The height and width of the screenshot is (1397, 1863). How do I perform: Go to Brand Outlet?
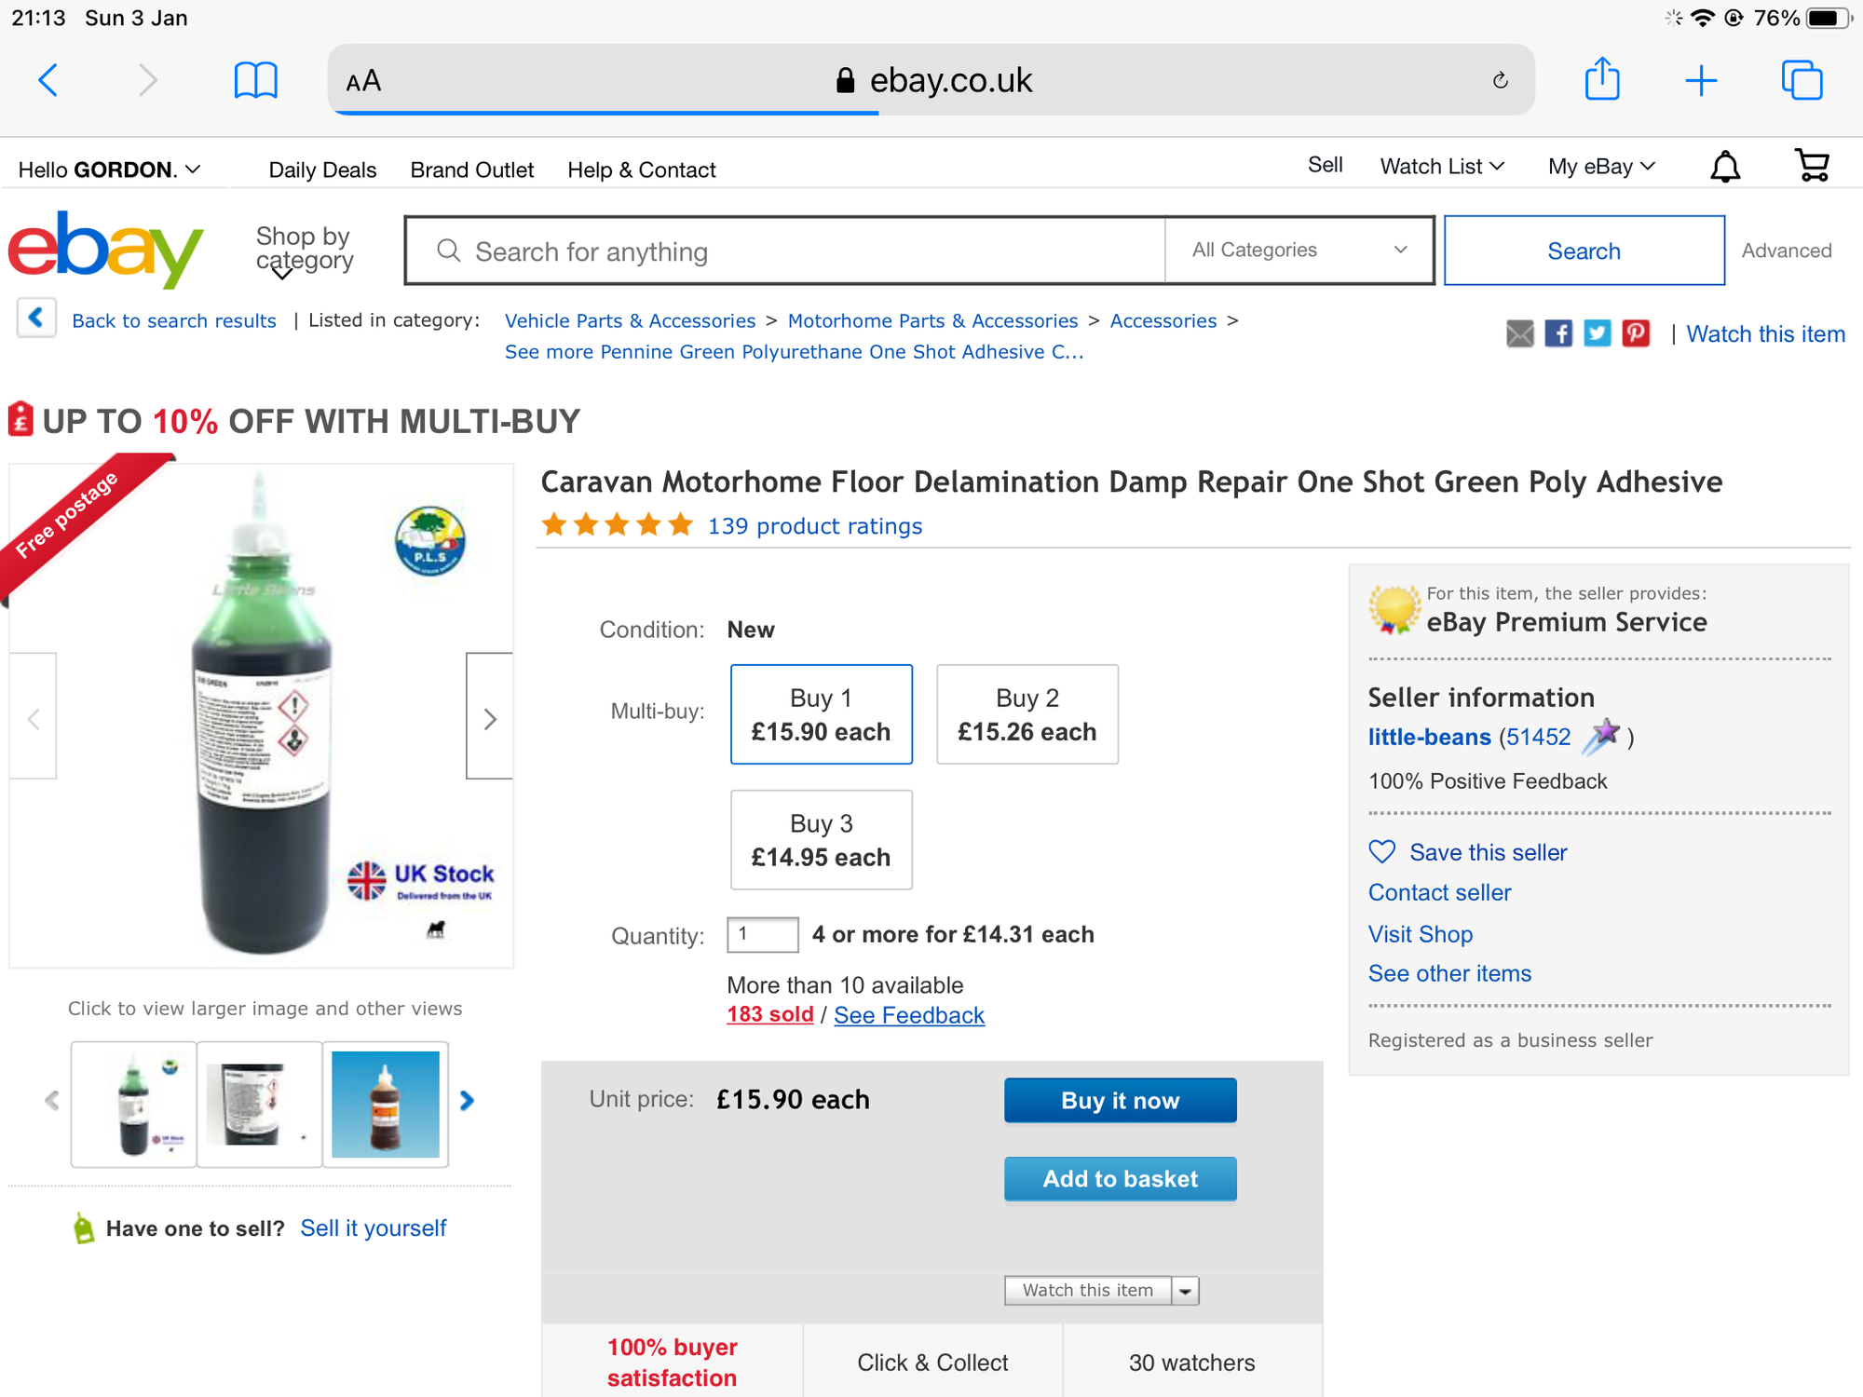click(471, 170)
